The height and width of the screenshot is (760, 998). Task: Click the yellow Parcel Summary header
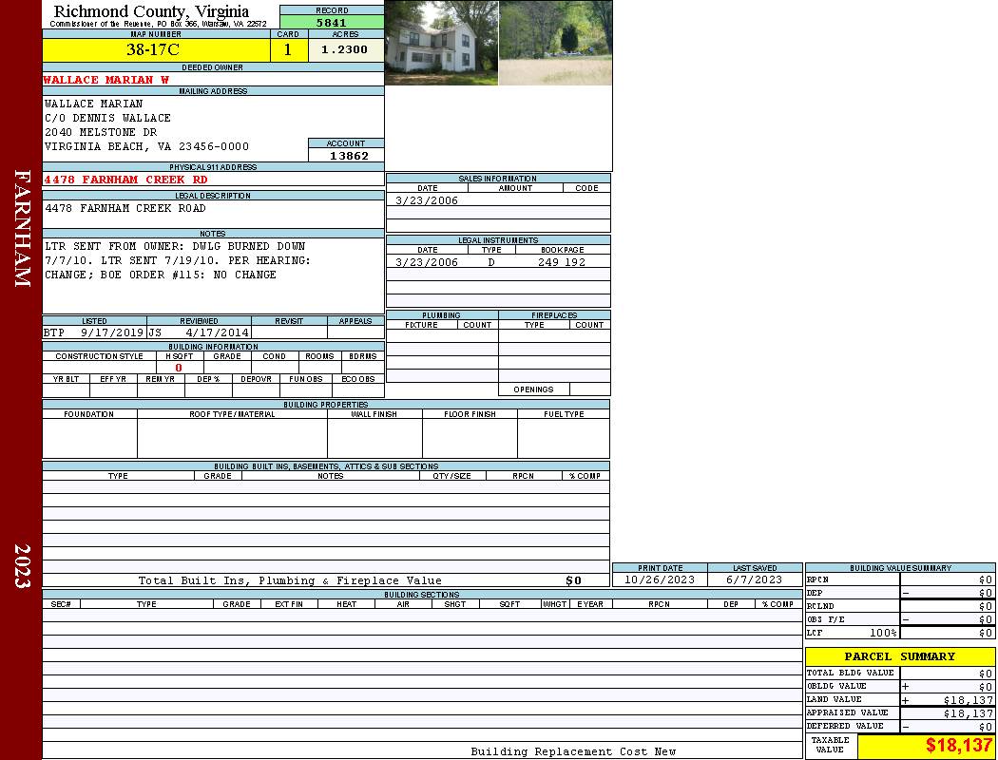pyautogui.click(x=899, y=656)
